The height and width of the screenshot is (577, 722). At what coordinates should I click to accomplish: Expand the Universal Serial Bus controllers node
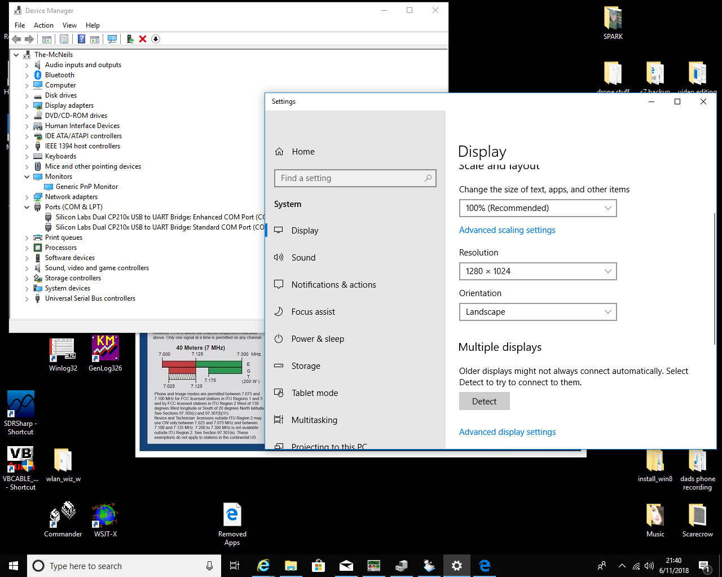pyautogui.click(x=27, y=298)
